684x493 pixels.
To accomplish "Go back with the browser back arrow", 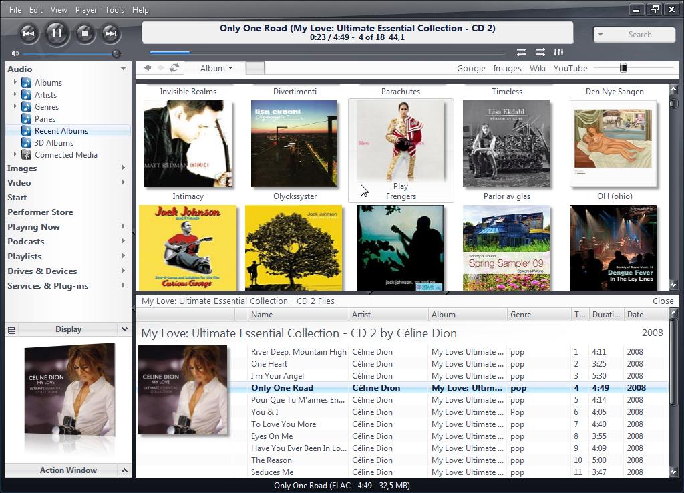I will click(148, 68).
